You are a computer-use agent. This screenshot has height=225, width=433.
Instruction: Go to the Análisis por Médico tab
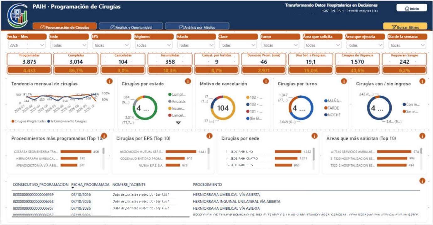[x=197, y=27]
